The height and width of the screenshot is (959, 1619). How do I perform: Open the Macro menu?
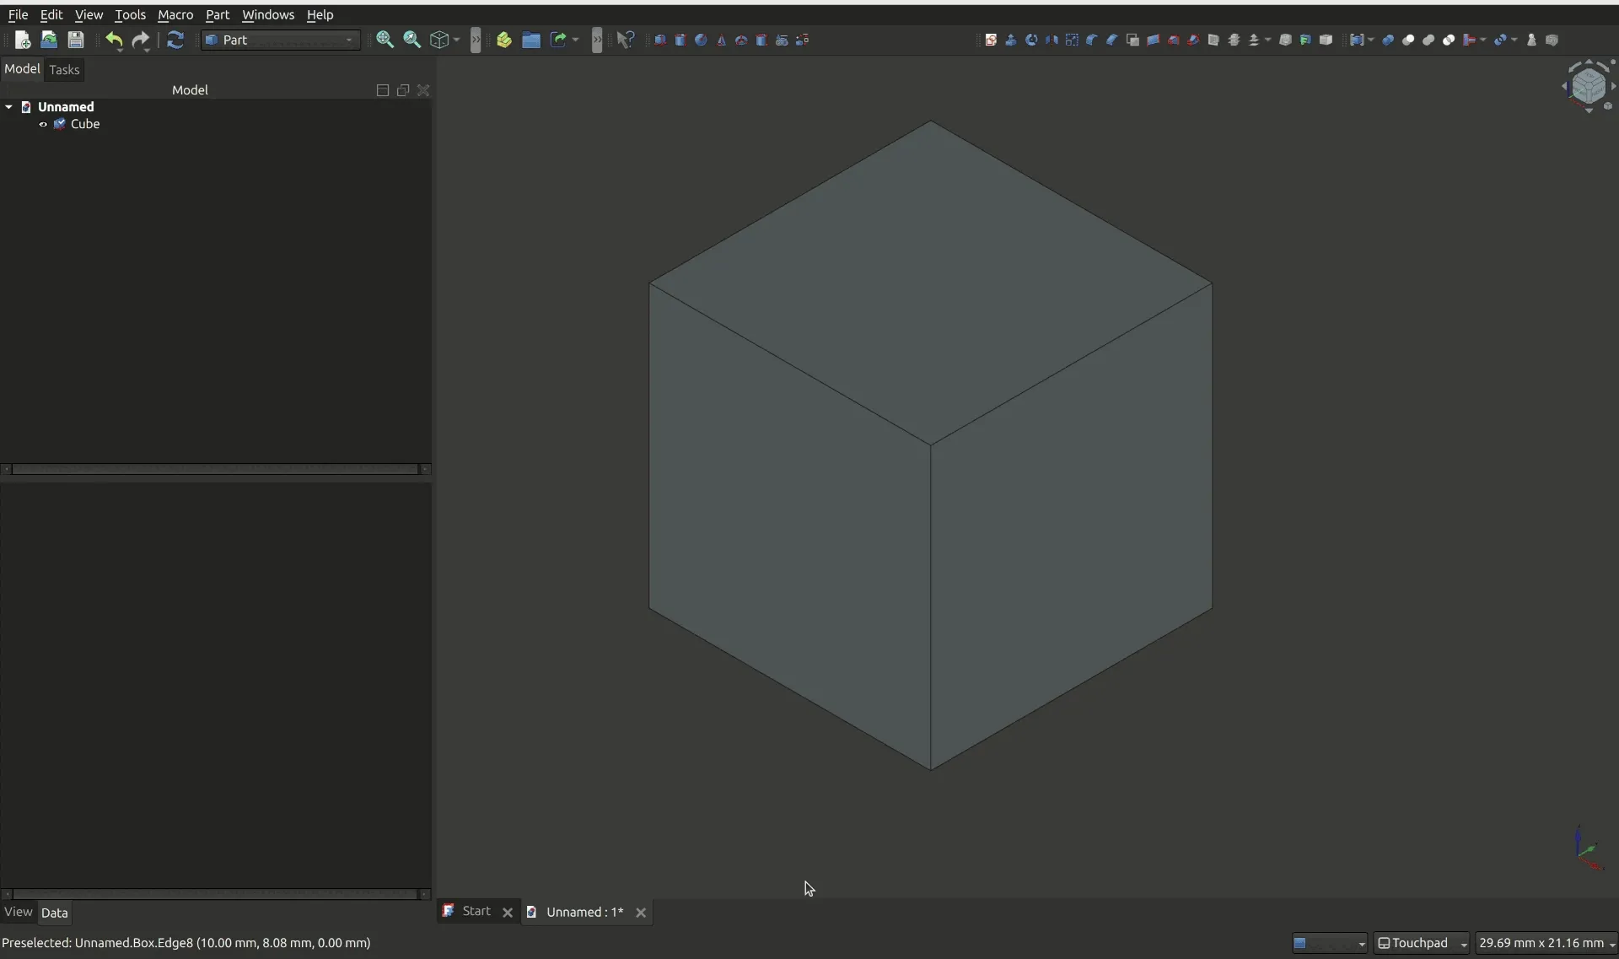point(176,14)
